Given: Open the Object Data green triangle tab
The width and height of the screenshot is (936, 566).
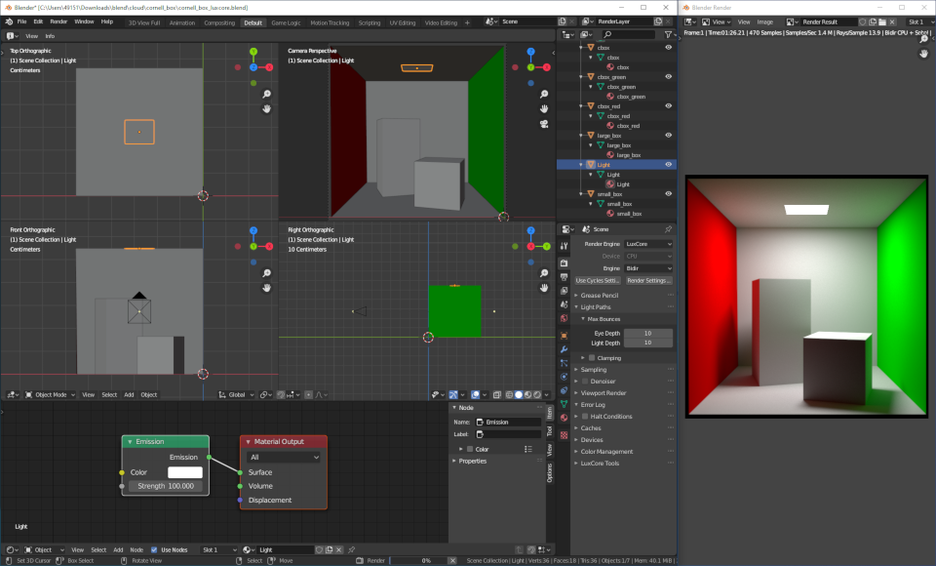Looking at the screenshot, I should point(565,404).
